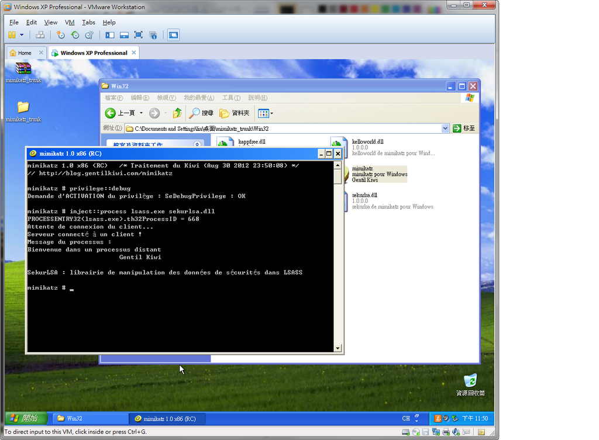Open the VMware Edit menu
599x440 pixels.
tap(32, 22)
